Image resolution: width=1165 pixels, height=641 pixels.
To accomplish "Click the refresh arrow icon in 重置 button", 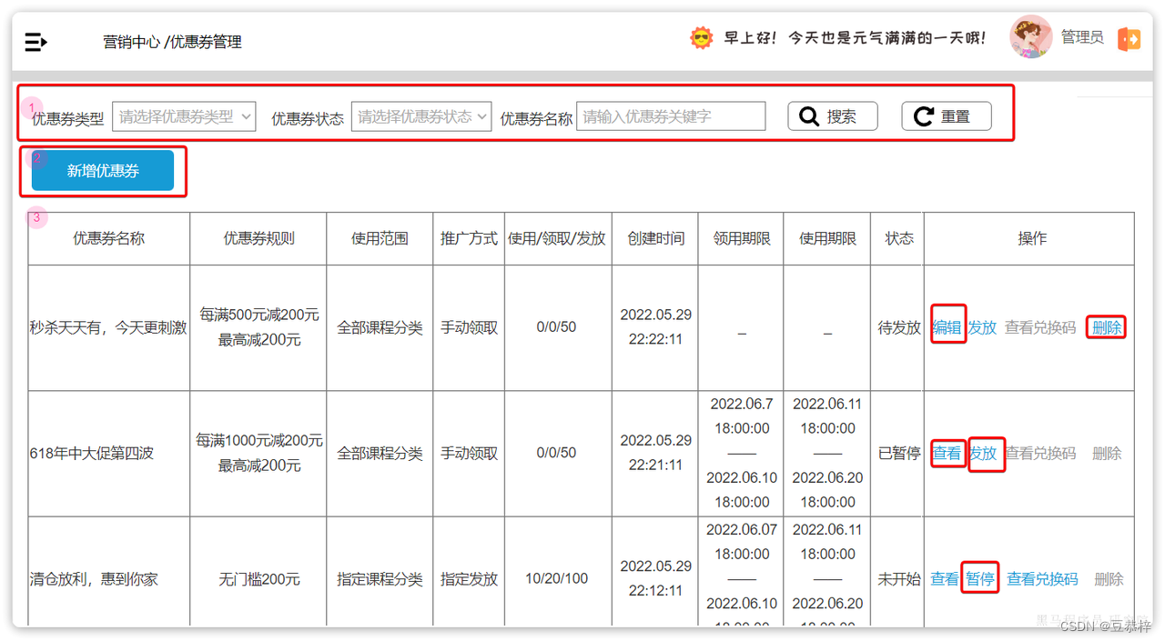I will click(924, 116).
